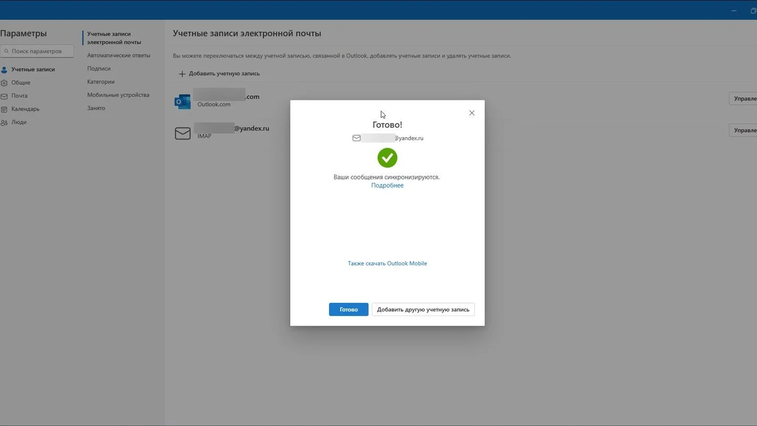Open Также скачать Outlook Mobile link
This screenshot has height=426, width=757.
(387, 263)
